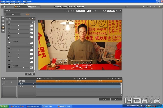Redo the last action

pyautogui.click(x=147, y=7)
